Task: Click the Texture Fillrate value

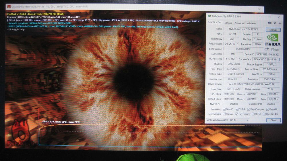Action: coord(269,69)
